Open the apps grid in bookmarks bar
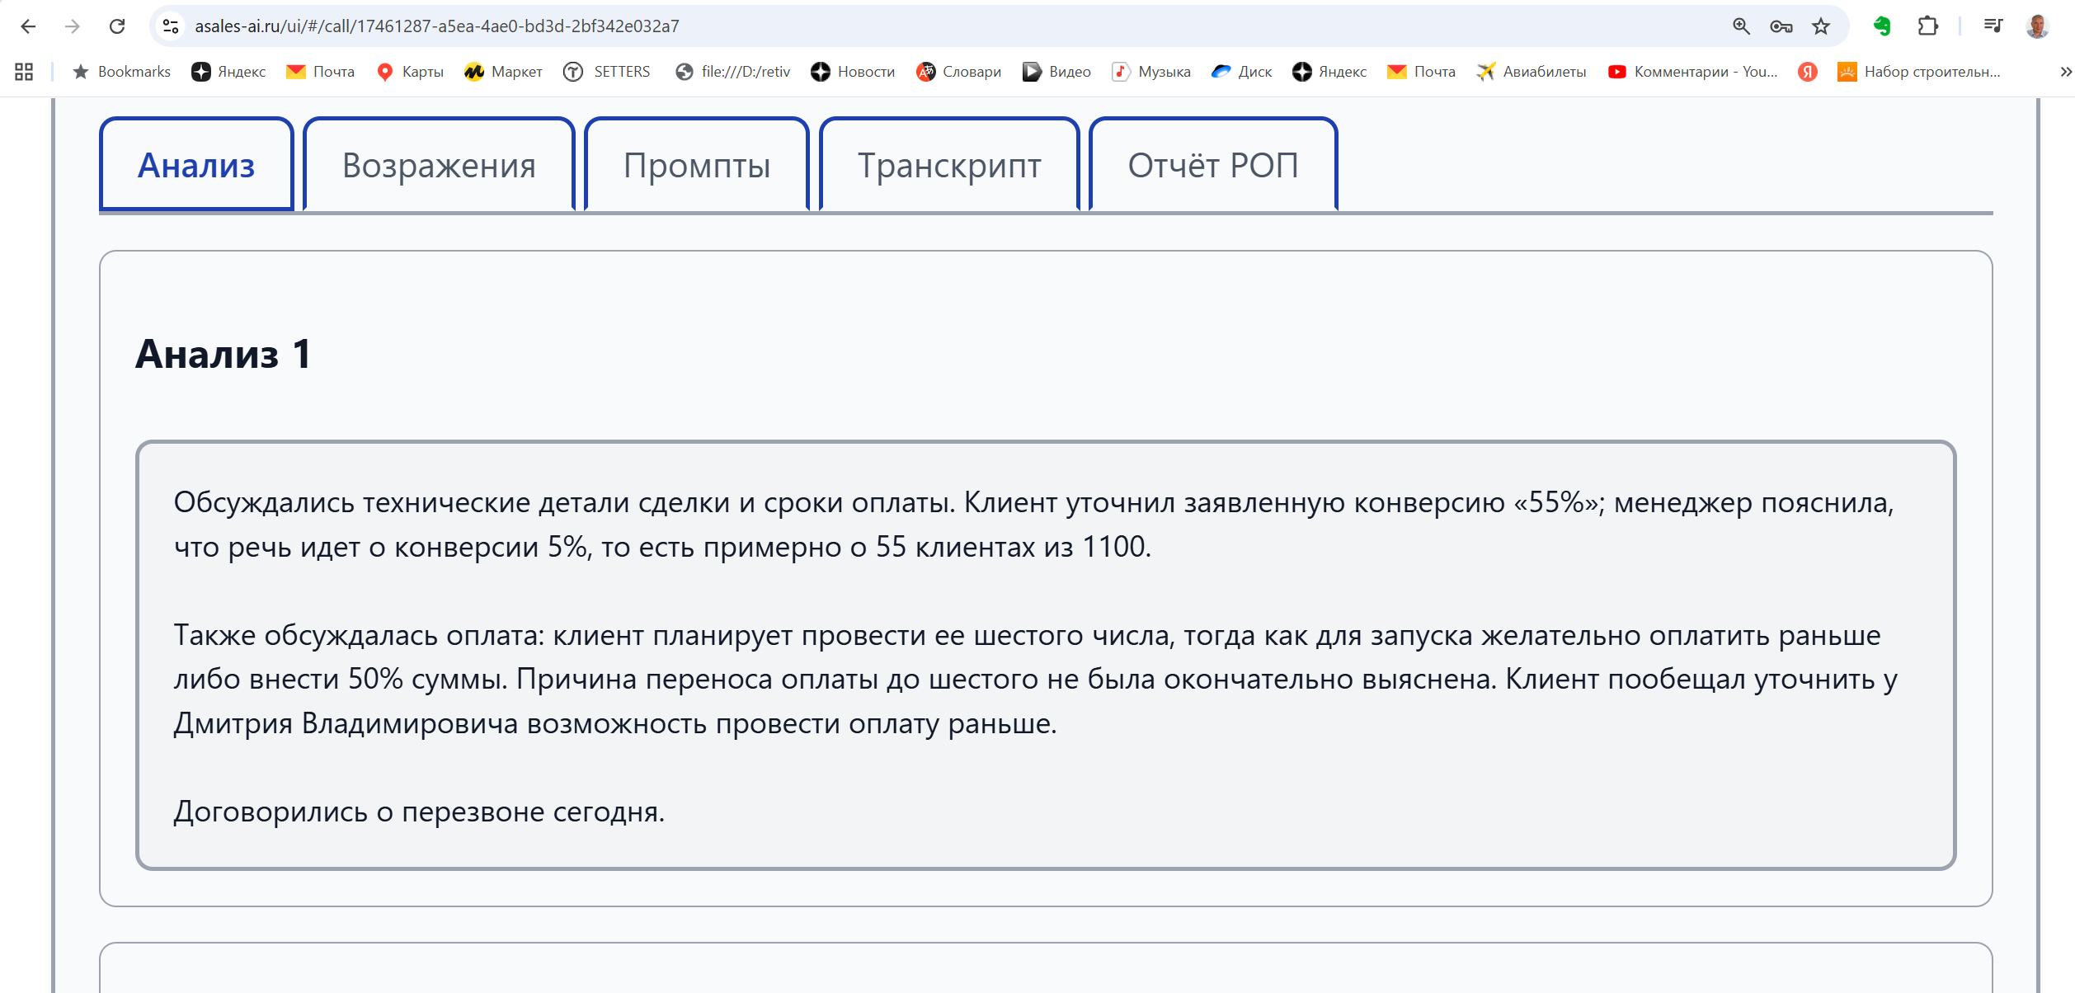The image size is (2075, 993). click(24, 72)
